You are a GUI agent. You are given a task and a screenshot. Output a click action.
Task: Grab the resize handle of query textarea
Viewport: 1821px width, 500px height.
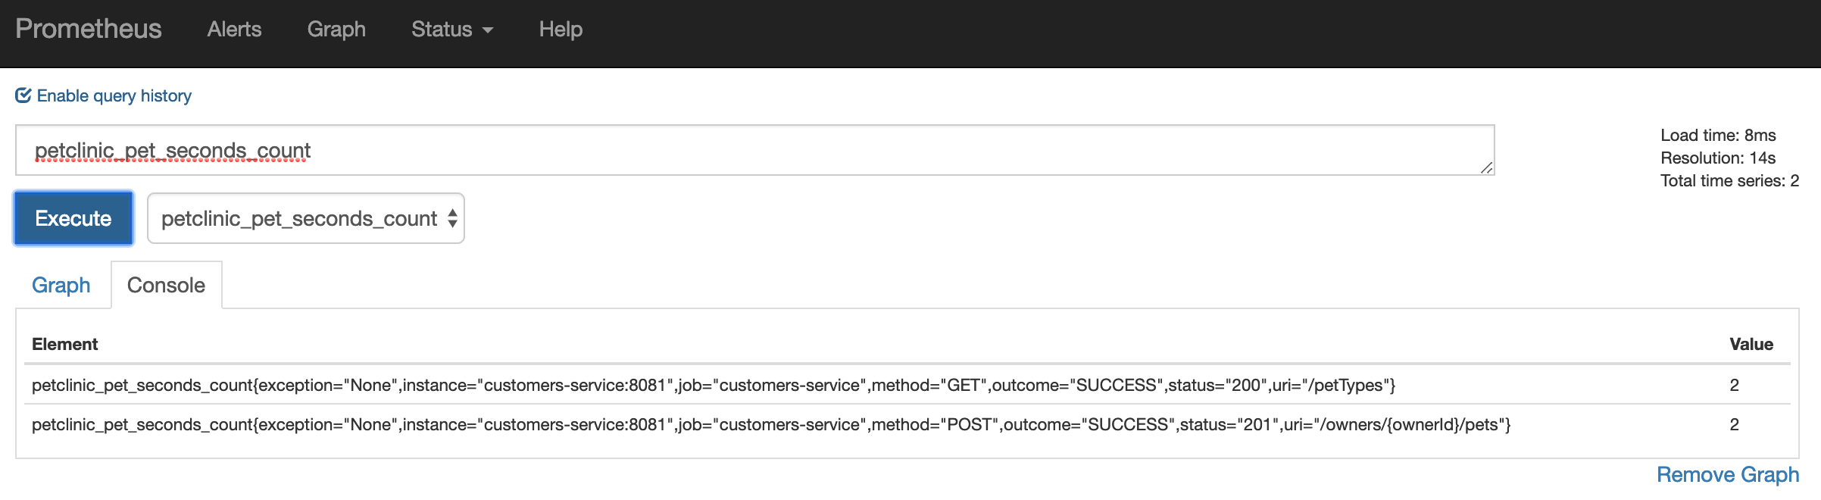1486,167
